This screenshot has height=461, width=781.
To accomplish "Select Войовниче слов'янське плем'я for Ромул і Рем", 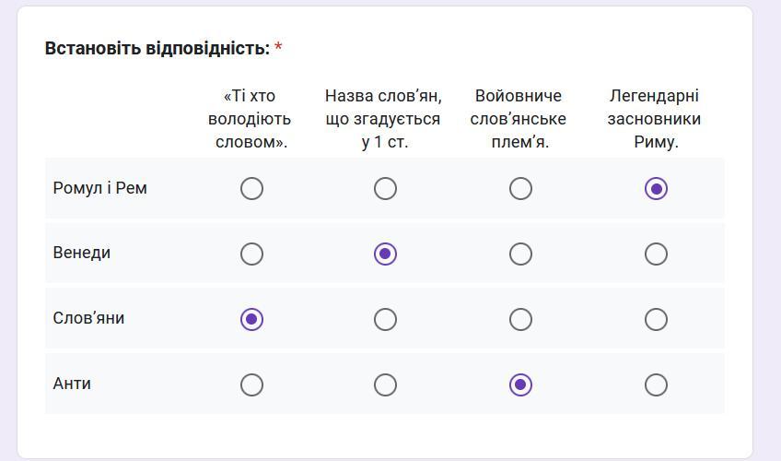I will coord(520,189).
